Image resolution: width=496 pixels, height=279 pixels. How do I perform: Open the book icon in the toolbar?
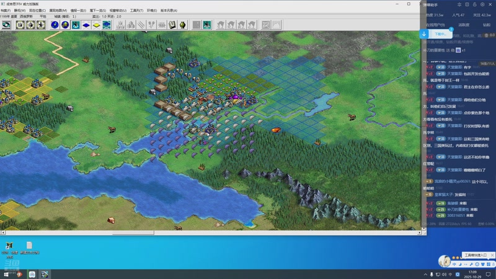172,25
